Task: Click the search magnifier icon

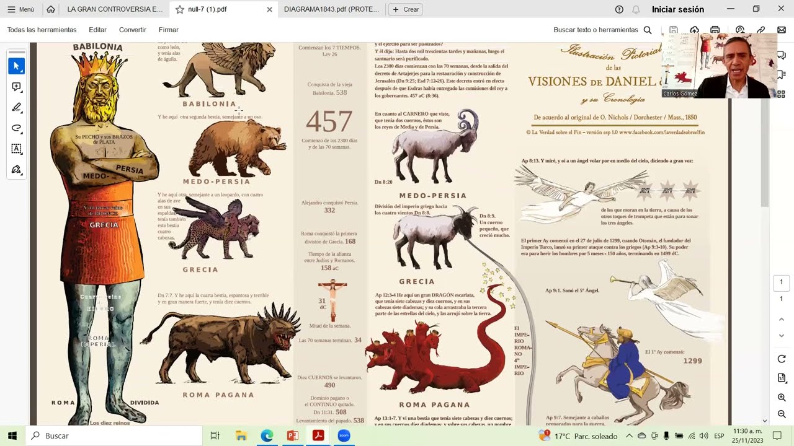Action: click(x=648, y=30)
